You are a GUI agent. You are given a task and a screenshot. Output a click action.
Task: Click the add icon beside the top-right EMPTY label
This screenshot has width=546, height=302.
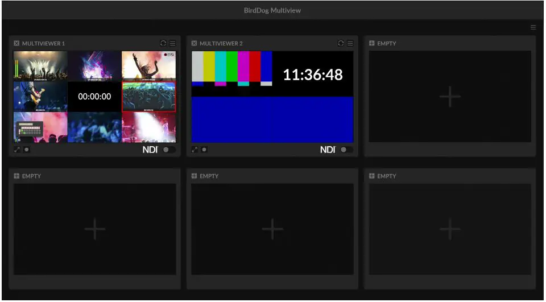click(x=372, y=43)
